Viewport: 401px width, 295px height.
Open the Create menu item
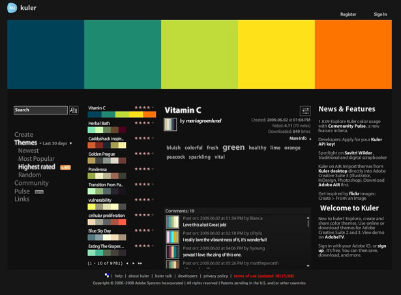pyautogui.click(x=23, y=135)
